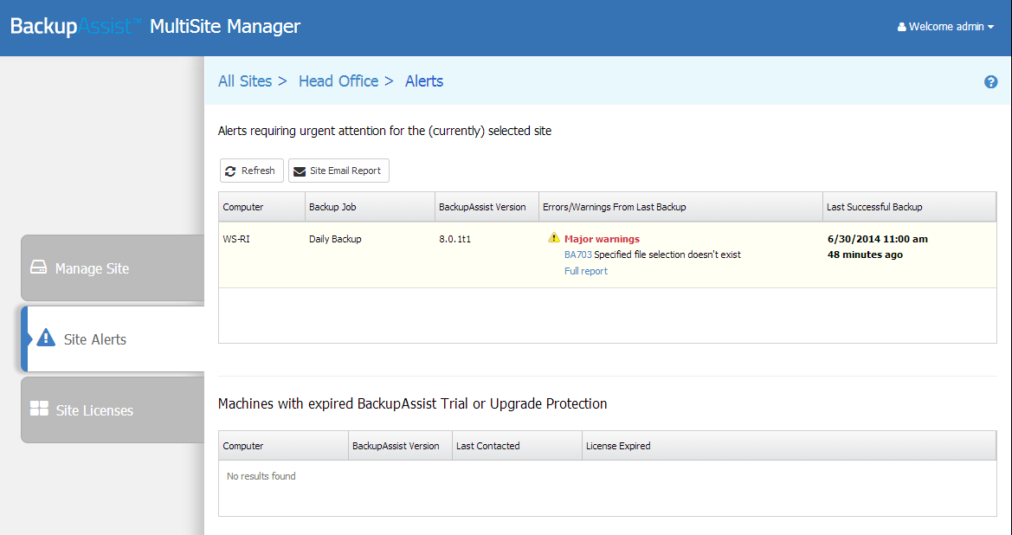Viewport: 1012px width, 535px height.
Task: Click the yellow Major warnings triangle icon
Action: [x=554, y=238]
